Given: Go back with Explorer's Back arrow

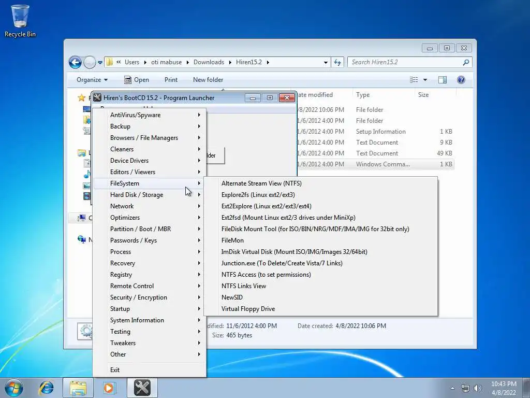Looking at the screenshot, I should pyautogui.click(x=75, y=62).
